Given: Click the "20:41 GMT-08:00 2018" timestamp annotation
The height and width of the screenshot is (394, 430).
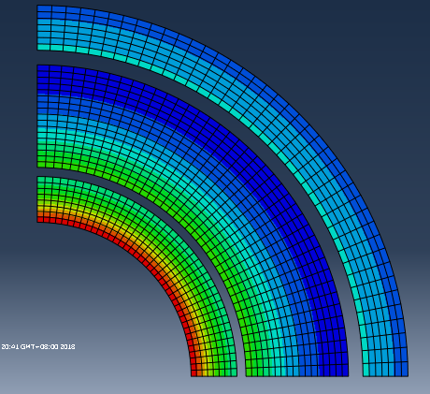Looking at the screenshot, I should tap(38, 346).
